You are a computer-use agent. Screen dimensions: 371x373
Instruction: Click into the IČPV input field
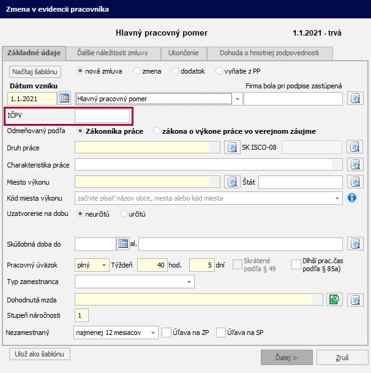coord(102,115)
